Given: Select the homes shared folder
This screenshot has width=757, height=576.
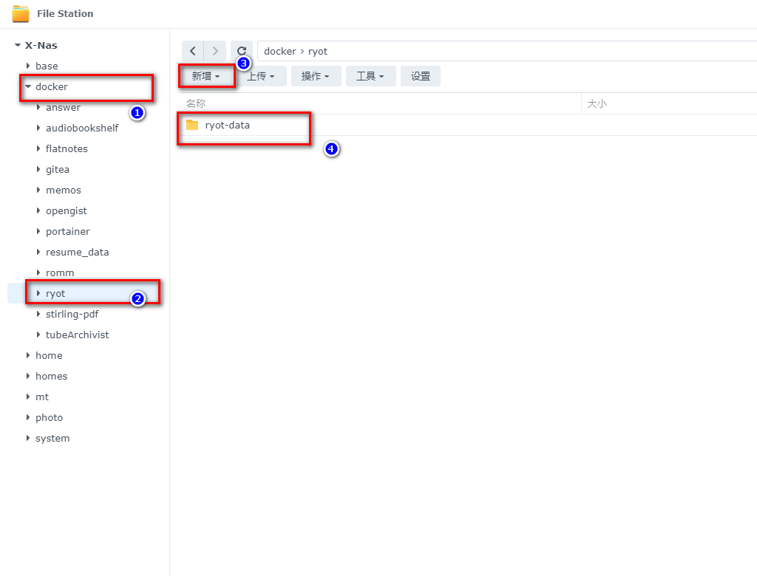Looking at the screenshot, I should pos(51,376).
